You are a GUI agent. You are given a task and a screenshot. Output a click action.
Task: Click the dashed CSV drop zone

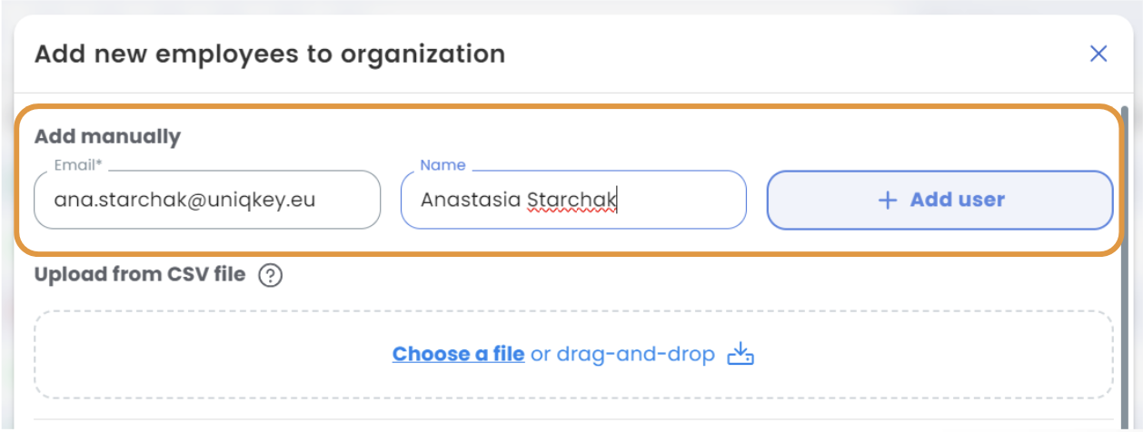point(573,355)
